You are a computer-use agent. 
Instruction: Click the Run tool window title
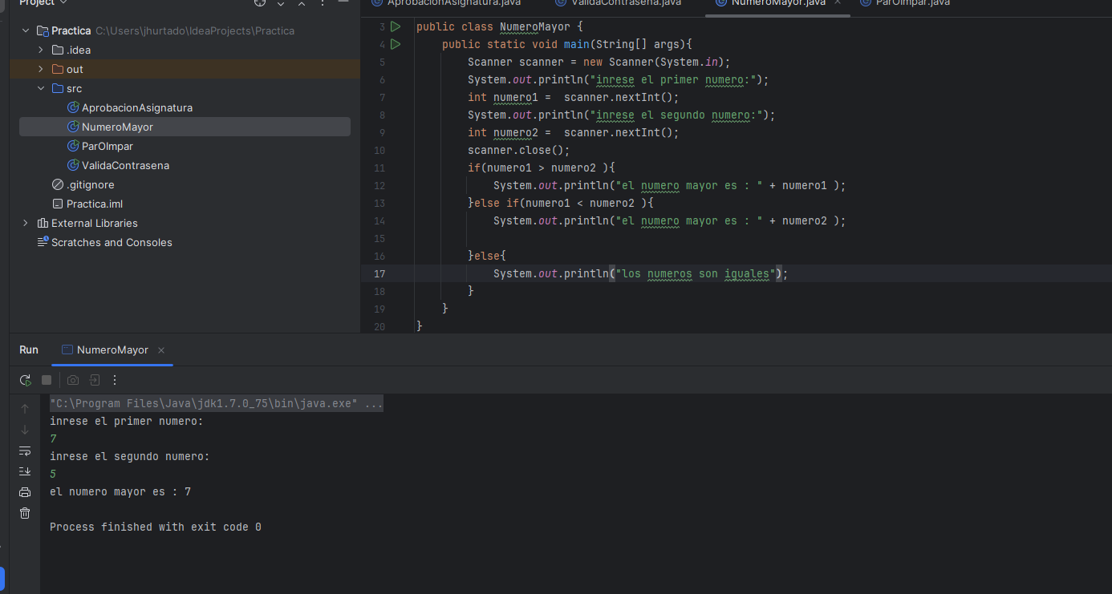29,350
